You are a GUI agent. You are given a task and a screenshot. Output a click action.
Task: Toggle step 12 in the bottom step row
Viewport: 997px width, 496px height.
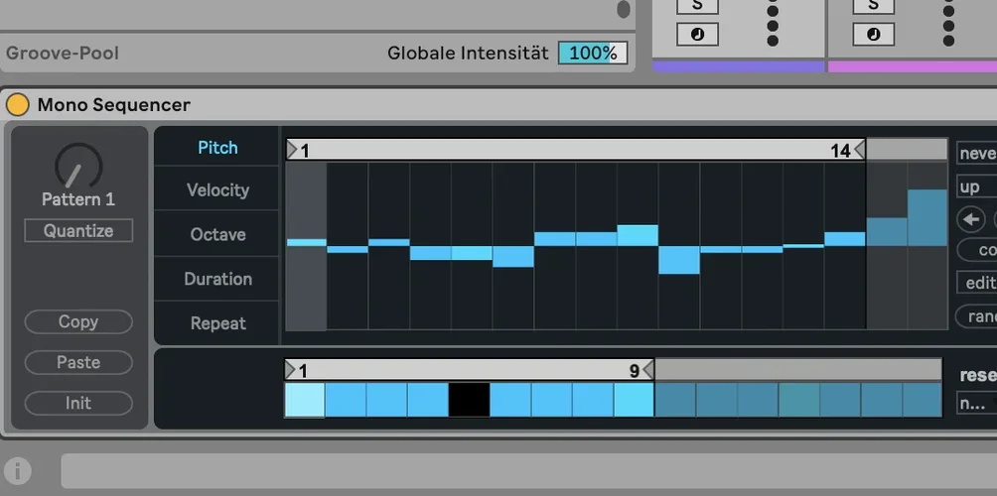(758, 400)
